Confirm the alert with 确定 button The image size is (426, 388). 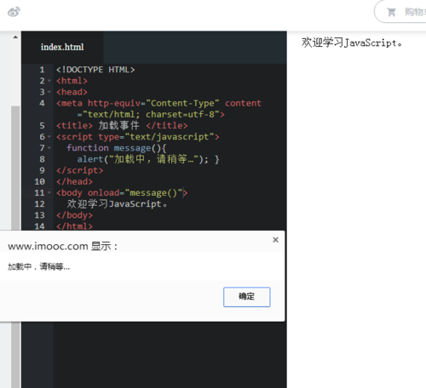246,297
